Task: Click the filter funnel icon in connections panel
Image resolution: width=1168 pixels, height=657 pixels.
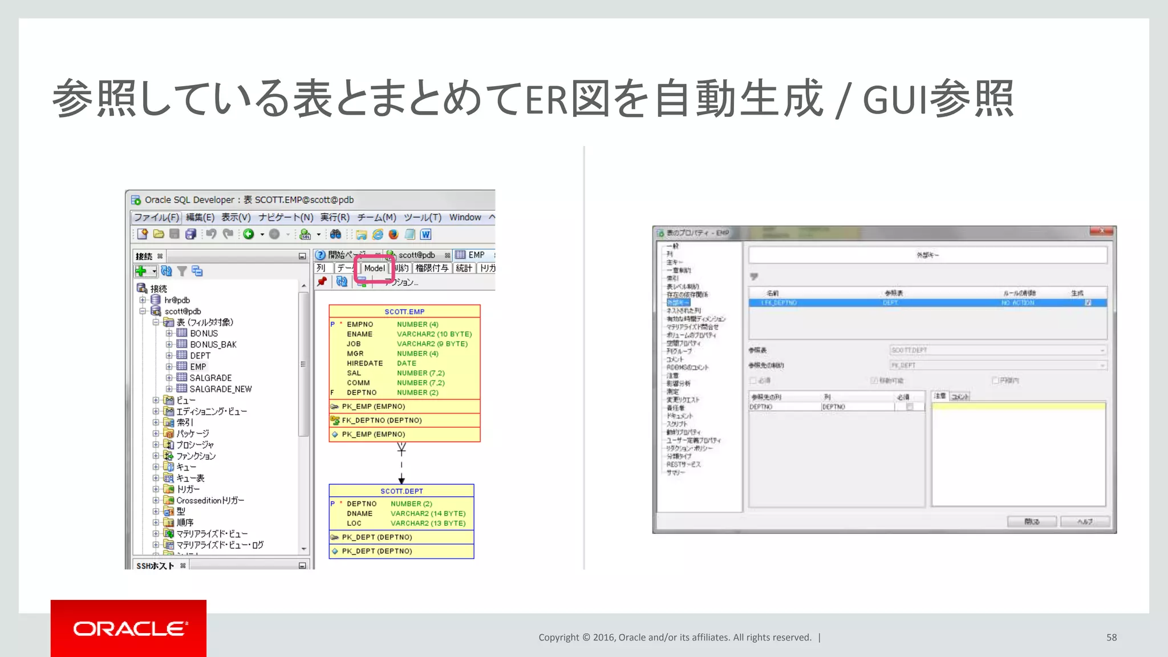Action: point(182,271)
